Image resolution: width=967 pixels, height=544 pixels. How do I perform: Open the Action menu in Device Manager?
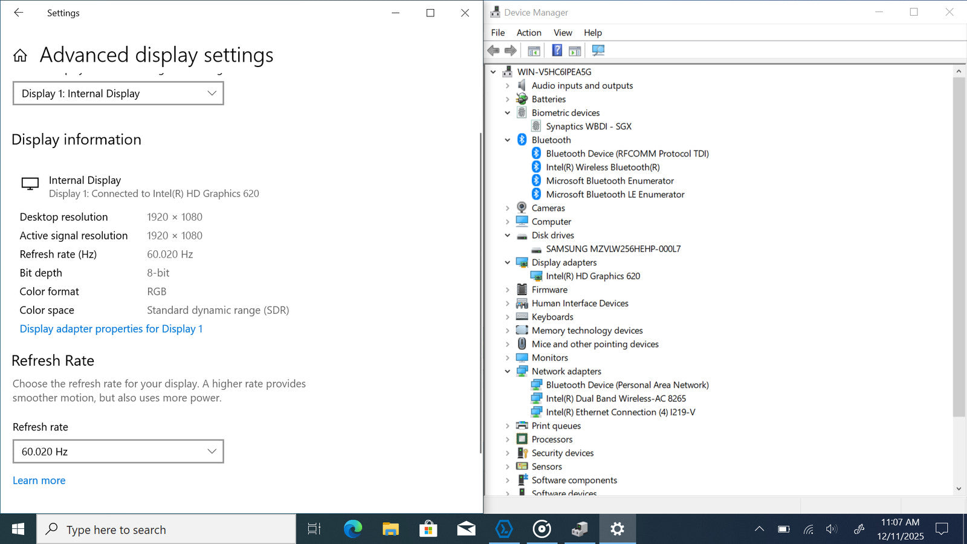pyautogui.click(x=529, y=33)
